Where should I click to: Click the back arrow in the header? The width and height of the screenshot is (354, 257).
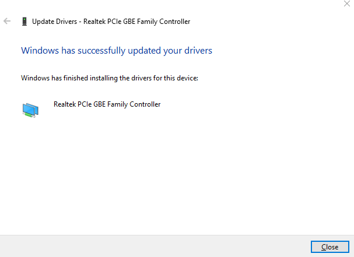pos(7,21)
